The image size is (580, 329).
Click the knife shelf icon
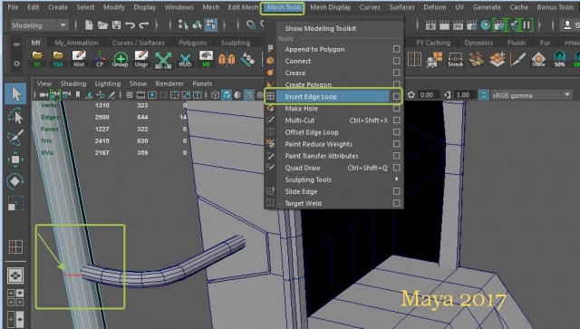[517, 59]
